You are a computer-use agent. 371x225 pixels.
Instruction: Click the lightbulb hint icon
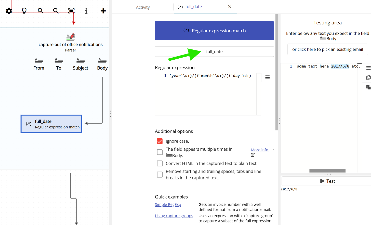pyautogui.click(x=24, y=11)
